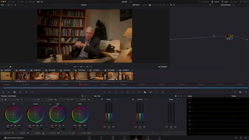Click the Timeline button in top bar
Viewport: 249px width, 140px height.
tap(215, 2)
